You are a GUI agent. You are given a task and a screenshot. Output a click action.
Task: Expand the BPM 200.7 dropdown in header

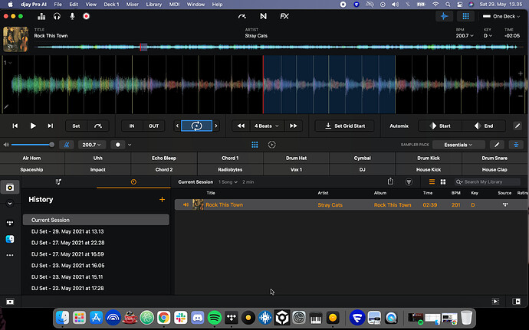465,36
